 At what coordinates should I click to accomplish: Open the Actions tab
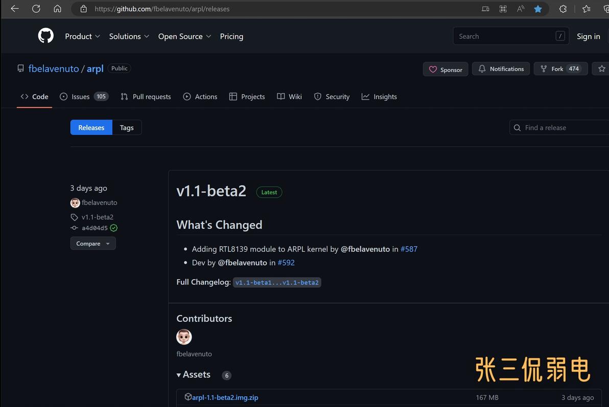pos(200,97)
